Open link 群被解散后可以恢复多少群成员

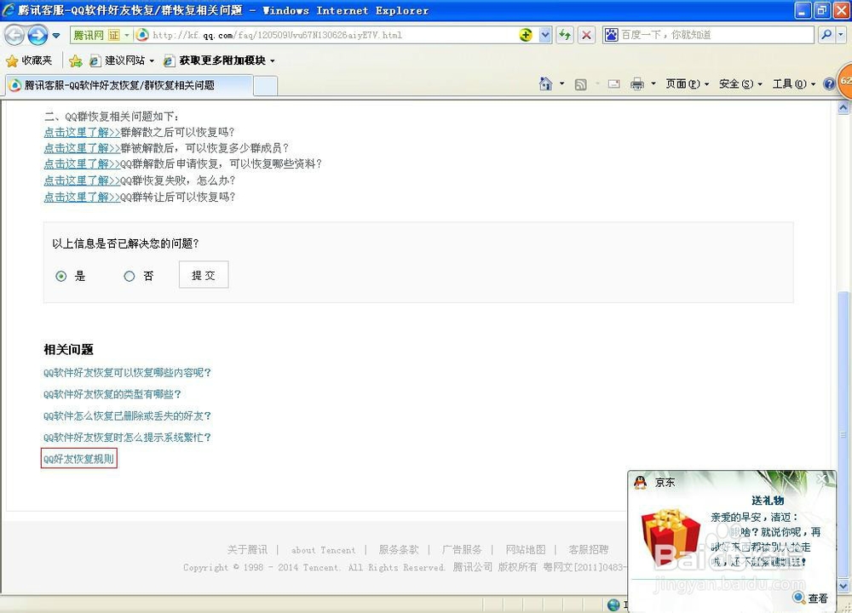[x=82, y=147]
